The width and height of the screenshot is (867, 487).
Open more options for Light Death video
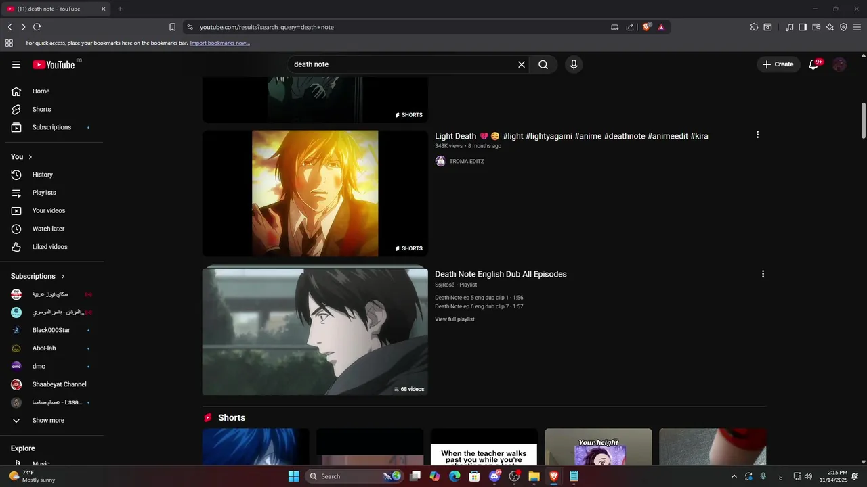pos(757,135)
